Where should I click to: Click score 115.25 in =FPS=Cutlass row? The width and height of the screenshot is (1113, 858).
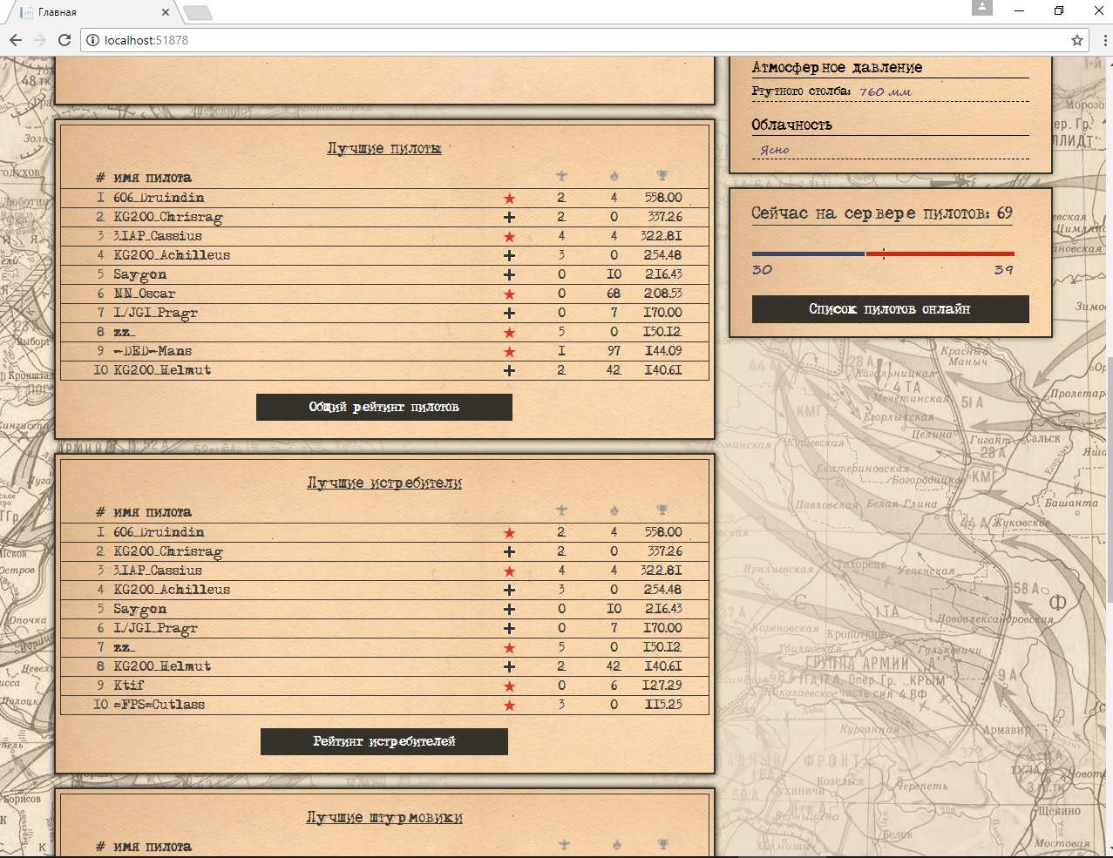[663, 706]
